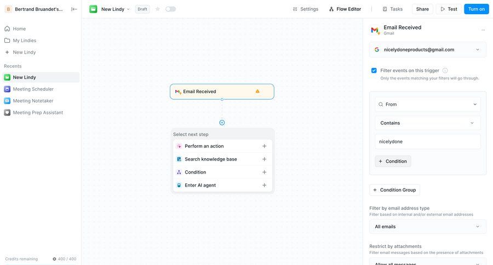The height and width of the screenshot is (265, 493).
Task: Open Meeting Prep Assistant from Recents
Action: coord(41,113)
